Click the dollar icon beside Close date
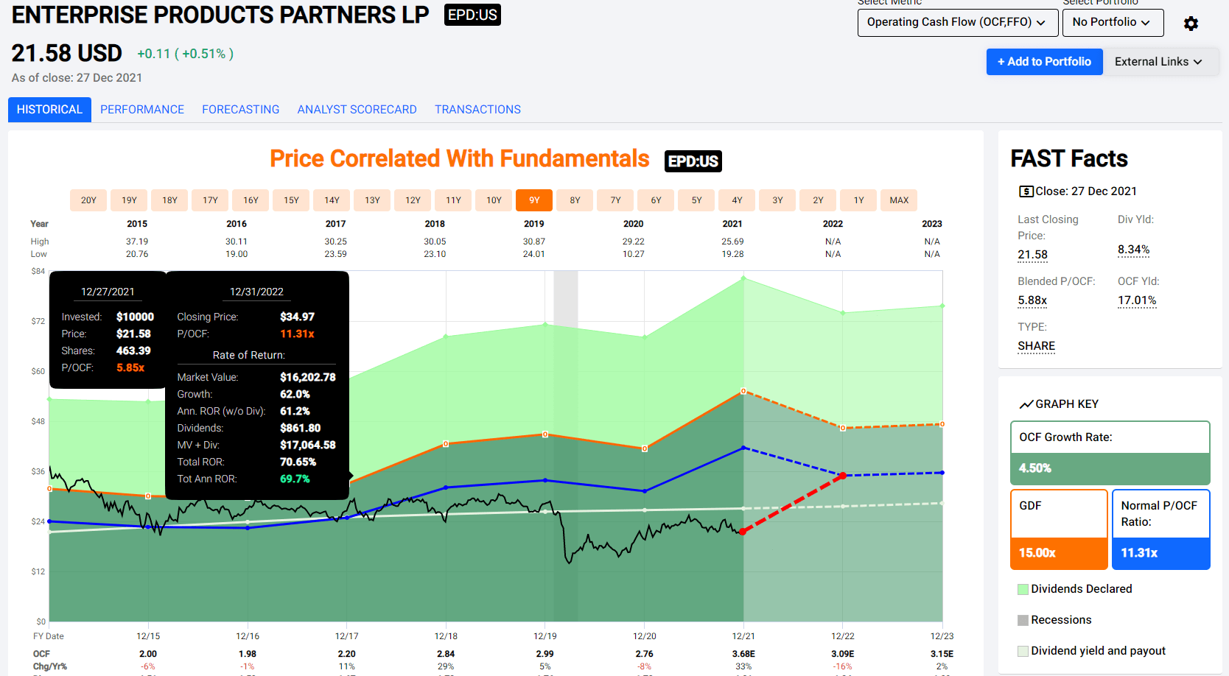The image size is (1229, 676). [1026, 191]
